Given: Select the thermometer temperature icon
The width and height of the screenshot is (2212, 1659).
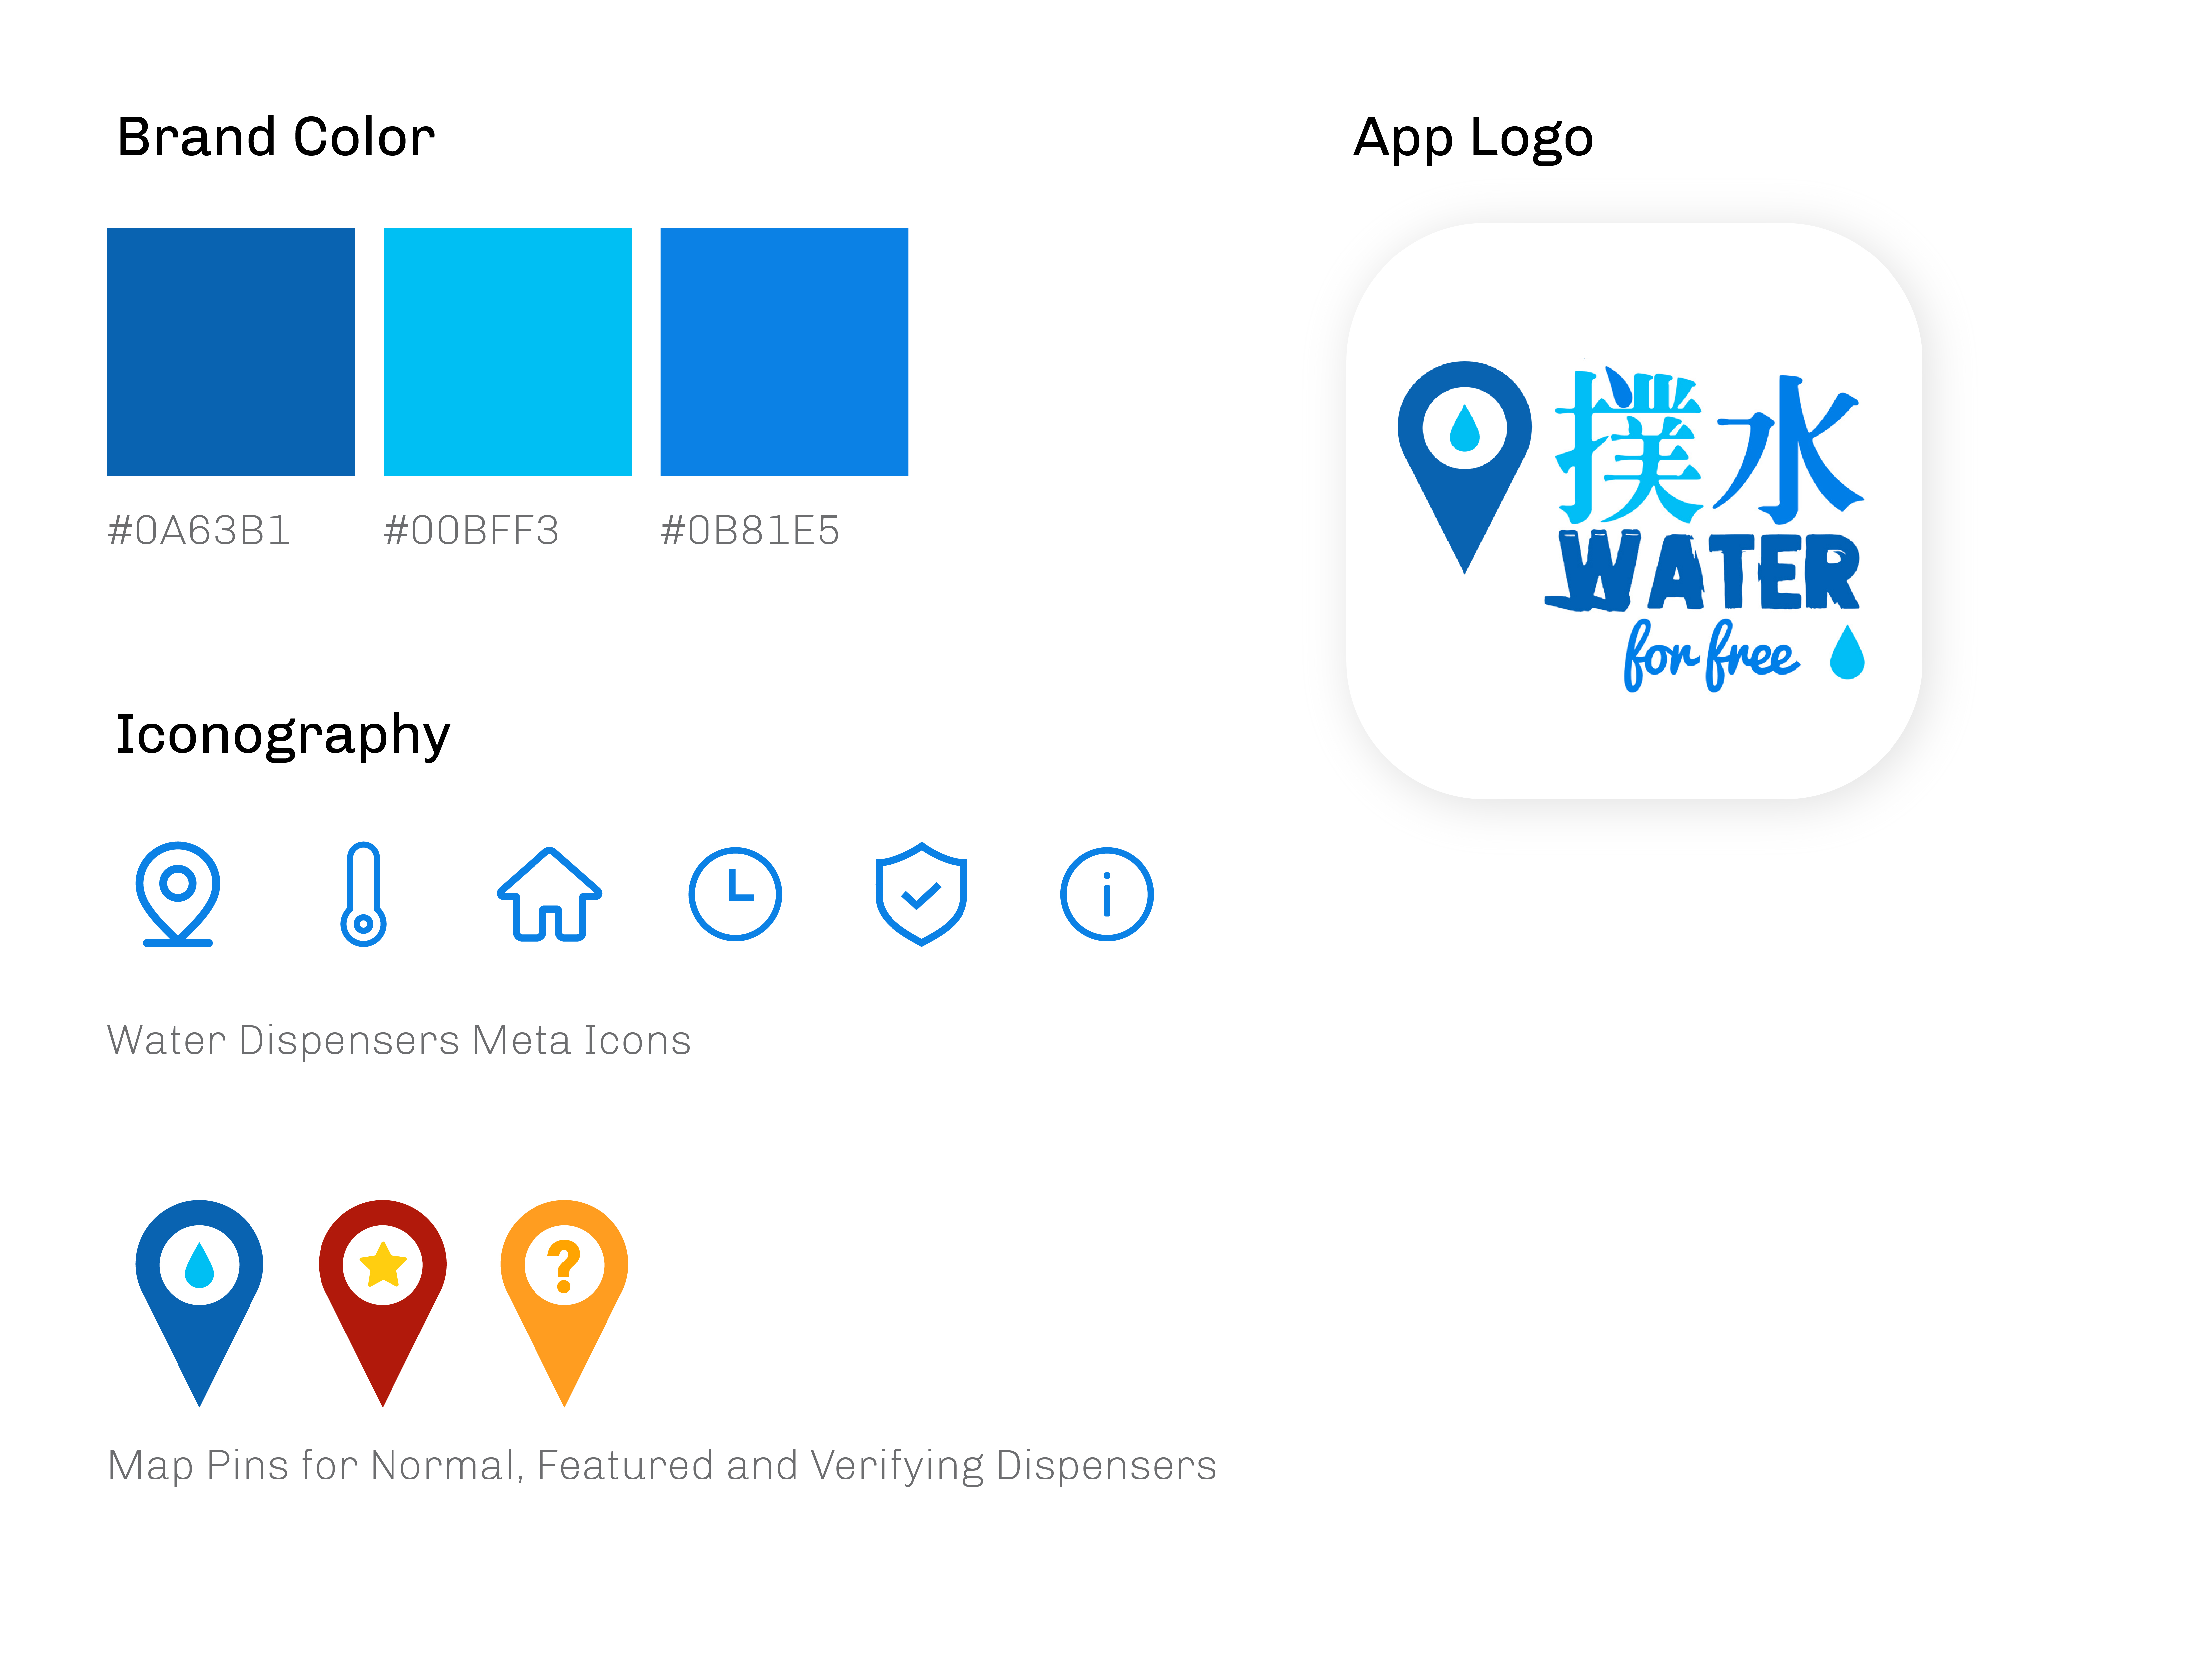Looking at the screenshot, I should pos(363,893).
